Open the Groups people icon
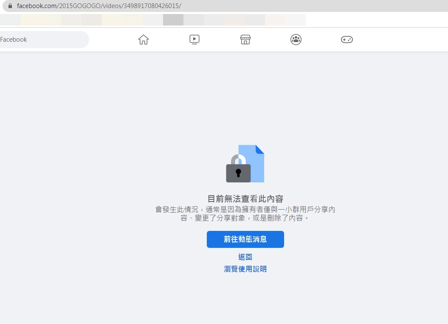This screenshot has height=324, width=448. coord(296,40)
